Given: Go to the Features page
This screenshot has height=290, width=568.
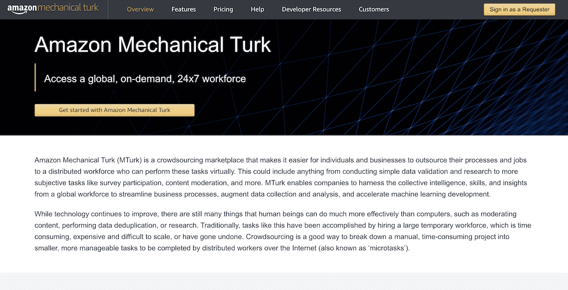Looking at the screenshot, I should coord(184,9).
